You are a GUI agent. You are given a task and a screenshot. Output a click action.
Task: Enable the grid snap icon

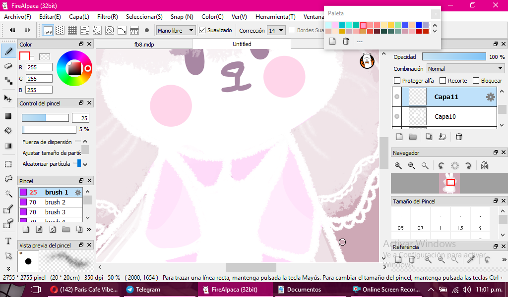tap(72, 30)
